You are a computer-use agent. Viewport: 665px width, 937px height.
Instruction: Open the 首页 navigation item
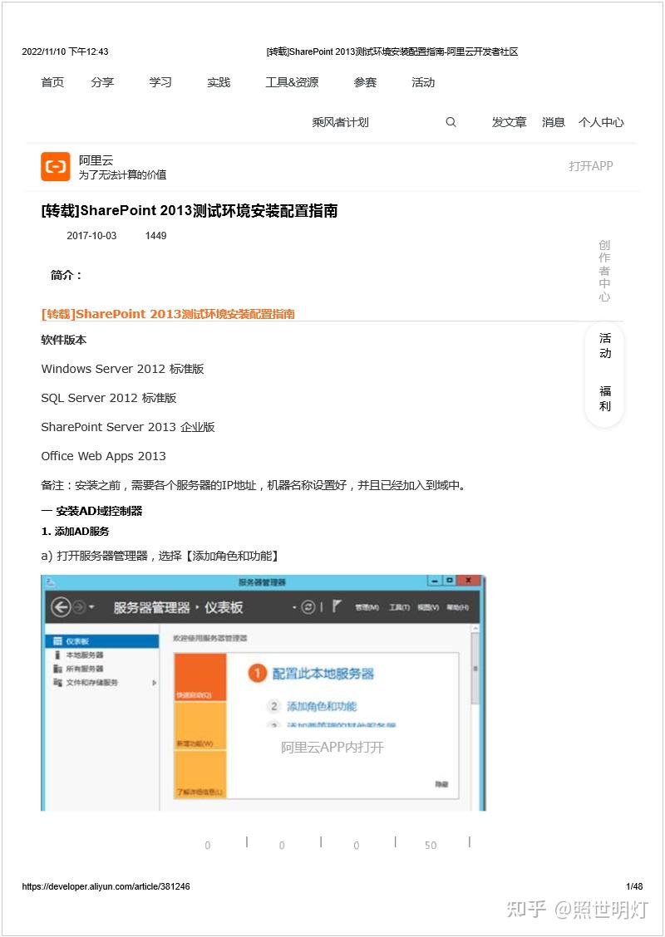pos(52,82)
